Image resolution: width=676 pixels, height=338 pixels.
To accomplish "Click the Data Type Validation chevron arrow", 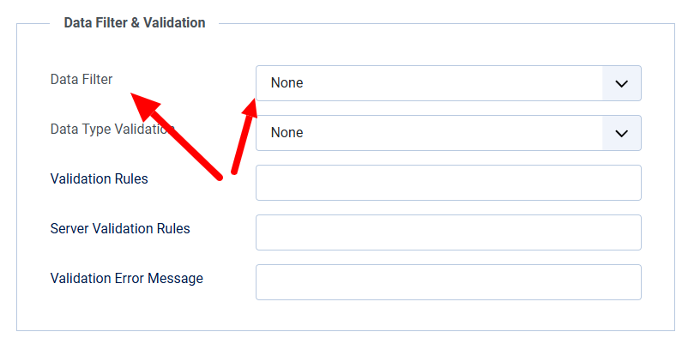I will click(x=621, y=133).
